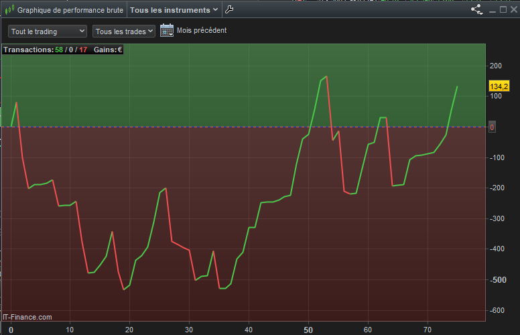Open the calendar date range picker
Image resolution: width=520 pixels, height=335 pixels.
click(167, 31)
